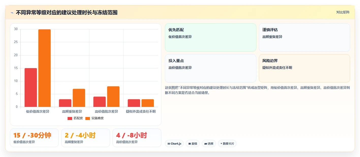Viewport: 360px width, 157px height.
Task: Click the y-axis value 15
Action: 16,68
